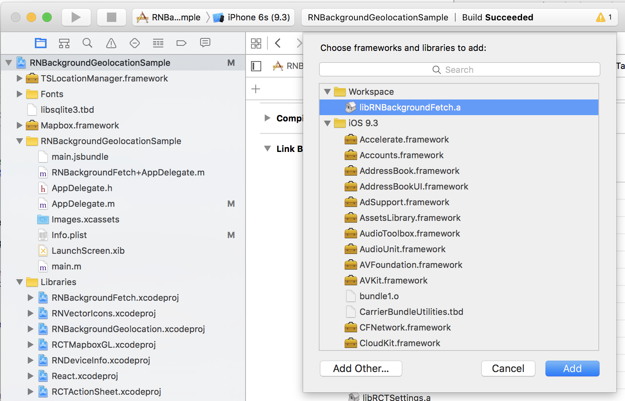Select AdSupport.framework in the list
The image size is (625, 401).
pos(459,202)
